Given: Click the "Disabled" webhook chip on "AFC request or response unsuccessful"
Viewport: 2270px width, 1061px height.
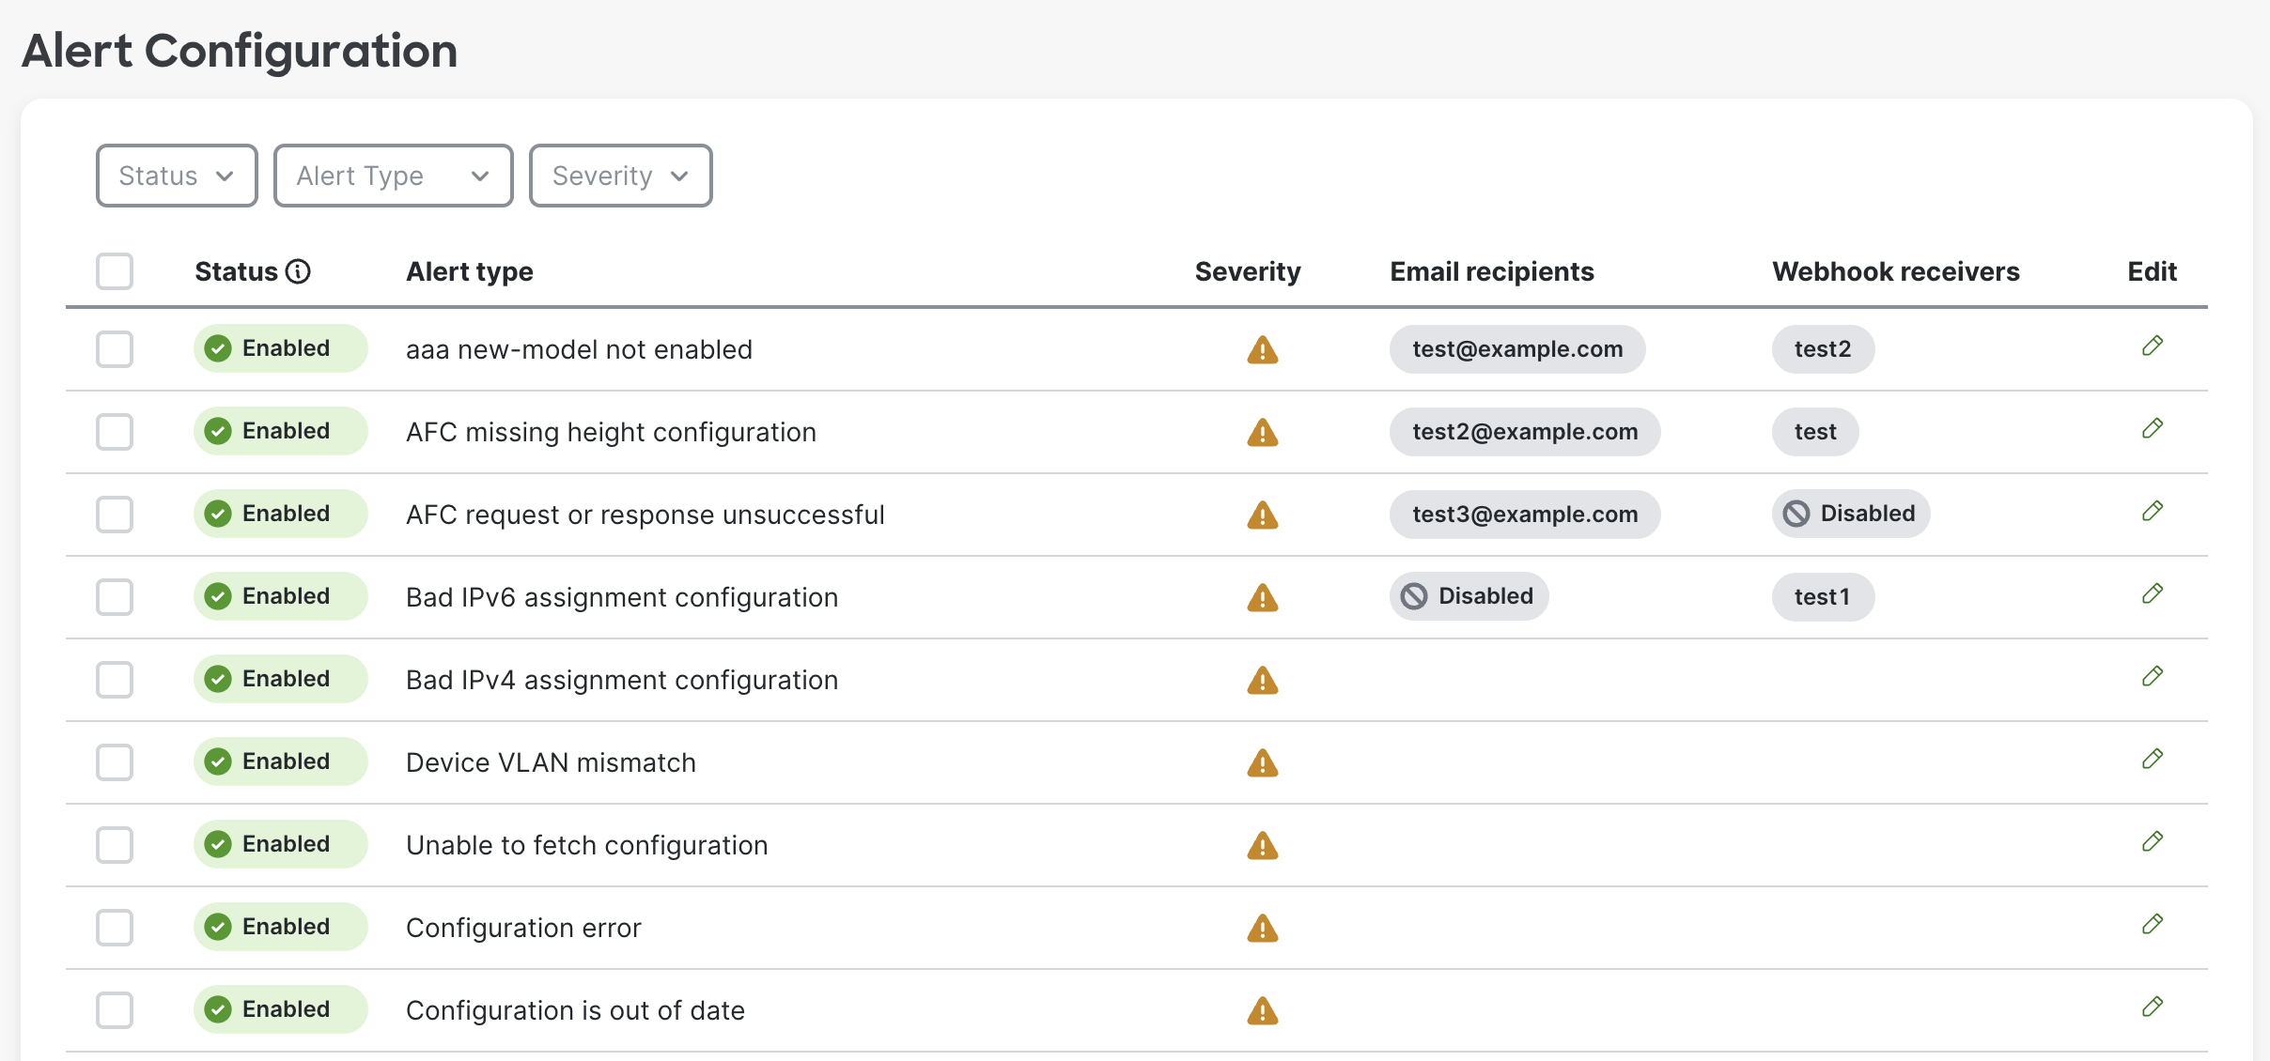Looking at the screenshot, I should 1849,514.
